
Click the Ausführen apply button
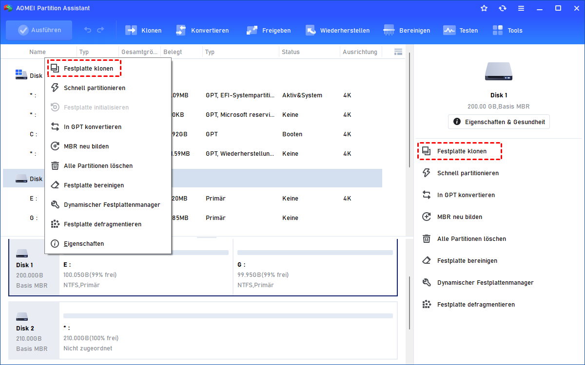pos(39,30)
